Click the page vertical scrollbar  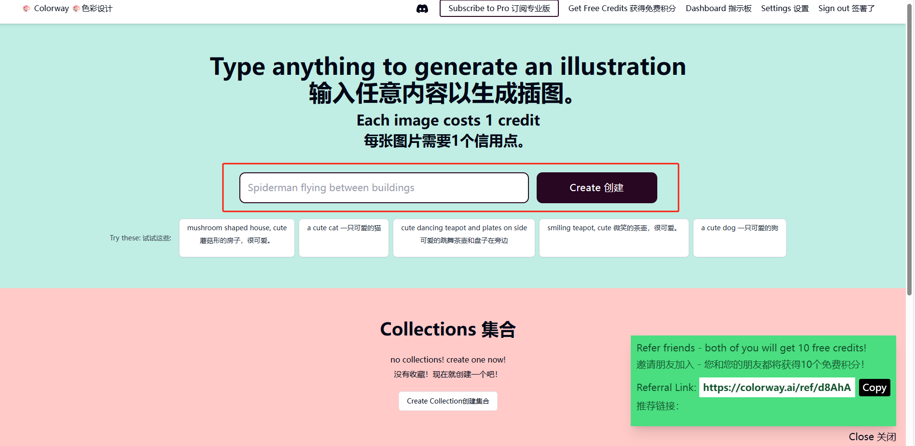(910, 150)
